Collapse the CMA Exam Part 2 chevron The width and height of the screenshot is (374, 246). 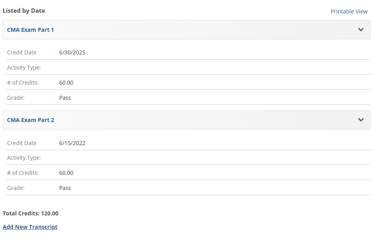pos(361,120)
